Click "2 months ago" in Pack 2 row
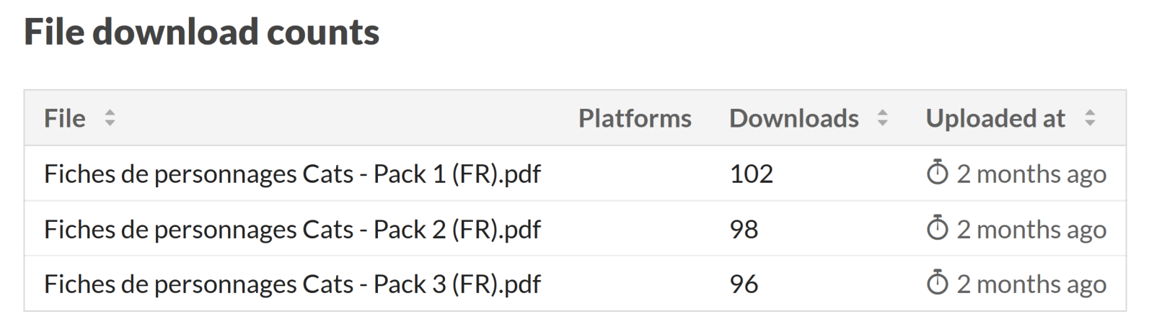The image size is (1154, 332). [1031, 229]
